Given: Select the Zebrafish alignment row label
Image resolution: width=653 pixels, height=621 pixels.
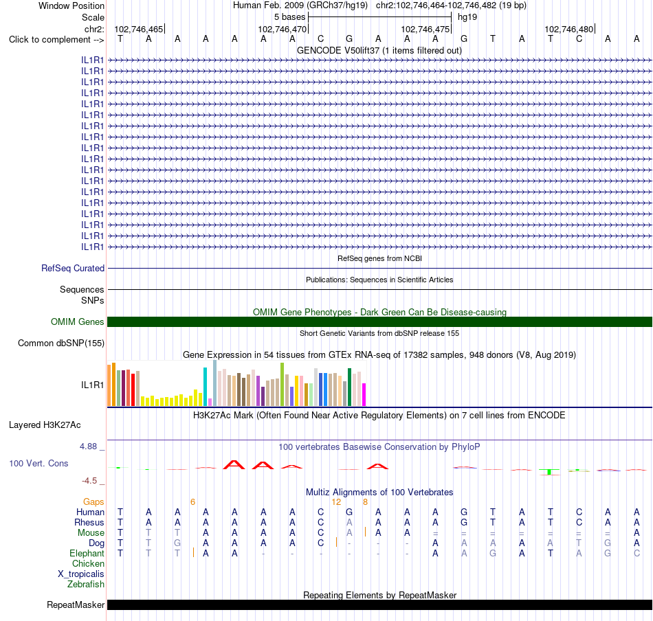Looking at the screenshot, I should [x=86, y=585].
